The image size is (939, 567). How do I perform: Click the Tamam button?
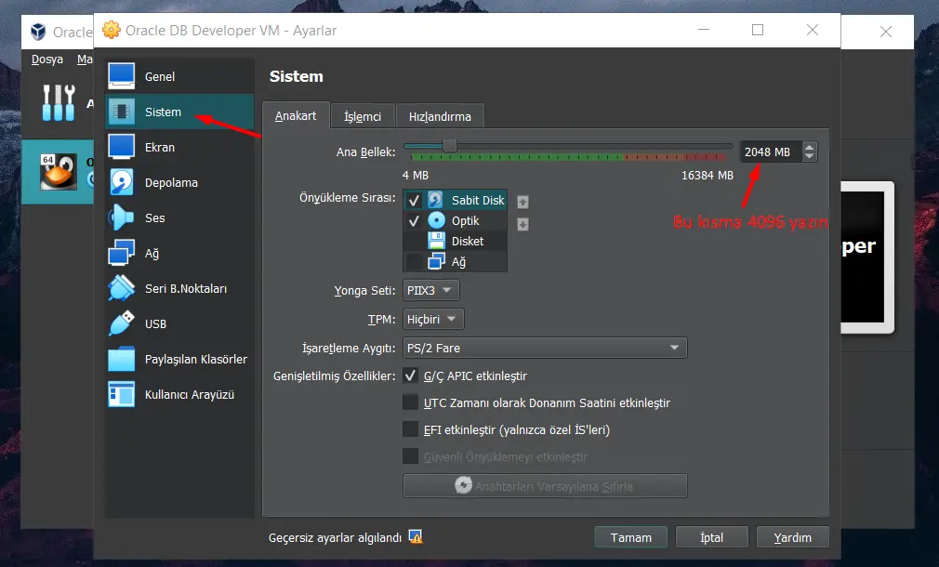tap(630, 537)
